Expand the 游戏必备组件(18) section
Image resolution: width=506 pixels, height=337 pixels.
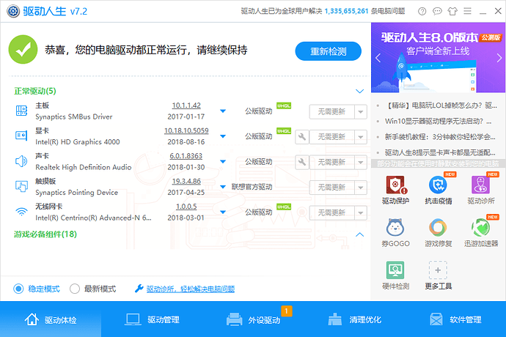(x=360, y=234)
